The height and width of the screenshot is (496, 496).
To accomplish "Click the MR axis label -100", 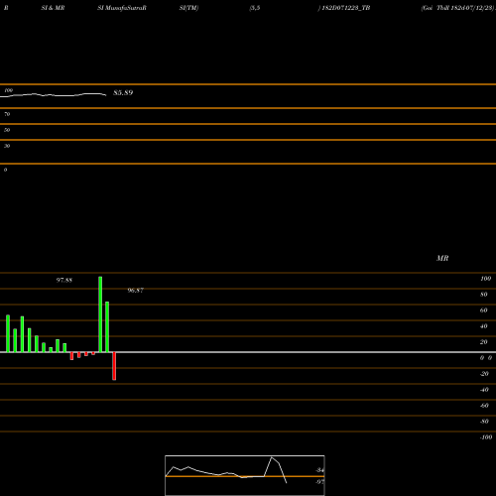I will pyautogui.click(x=486, y=437).
